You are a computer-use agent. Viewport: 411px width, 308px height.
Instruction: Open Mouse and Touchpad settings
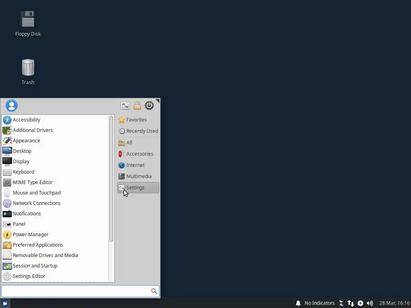tap(55, 193)
